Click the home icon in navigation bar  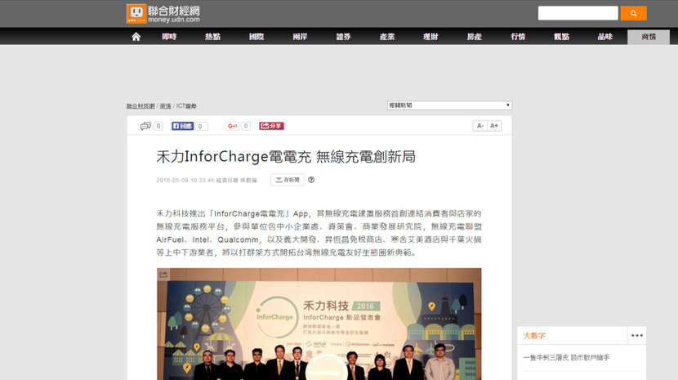[x=136, y=37]
